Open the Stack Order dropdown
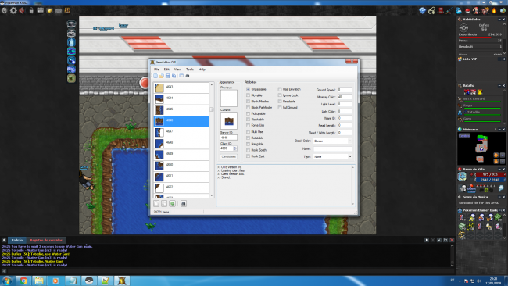The image size is (508, 286). point(332,141)
